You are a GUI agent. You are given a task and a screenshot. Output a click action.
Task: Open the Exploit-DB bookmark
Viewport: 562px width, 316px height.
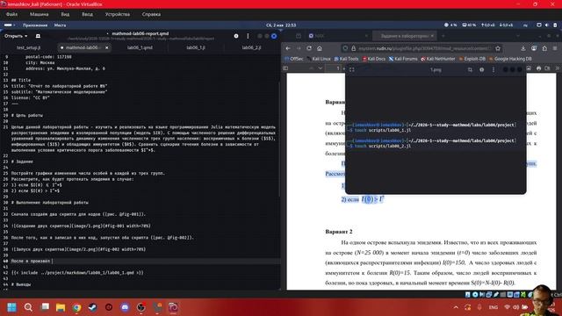[472, 59]
